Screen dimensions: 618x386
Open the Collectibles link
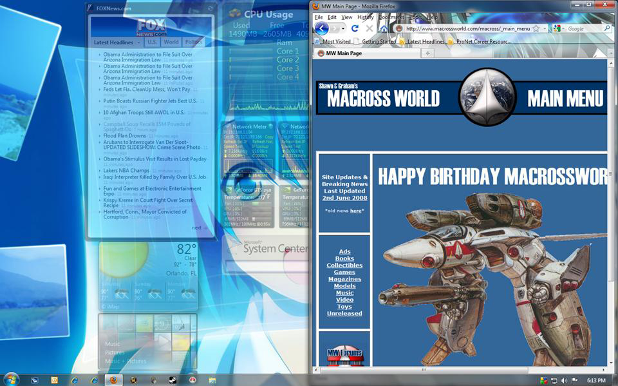coord(344,265)
